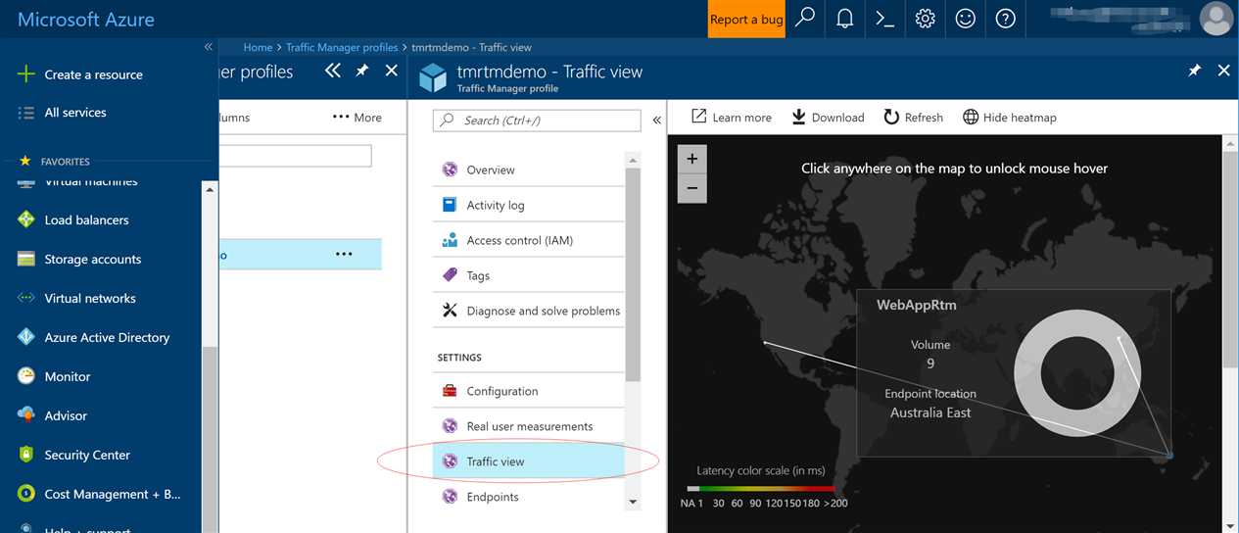
Task: Click the Report a bug button
Action: [746, 19]
